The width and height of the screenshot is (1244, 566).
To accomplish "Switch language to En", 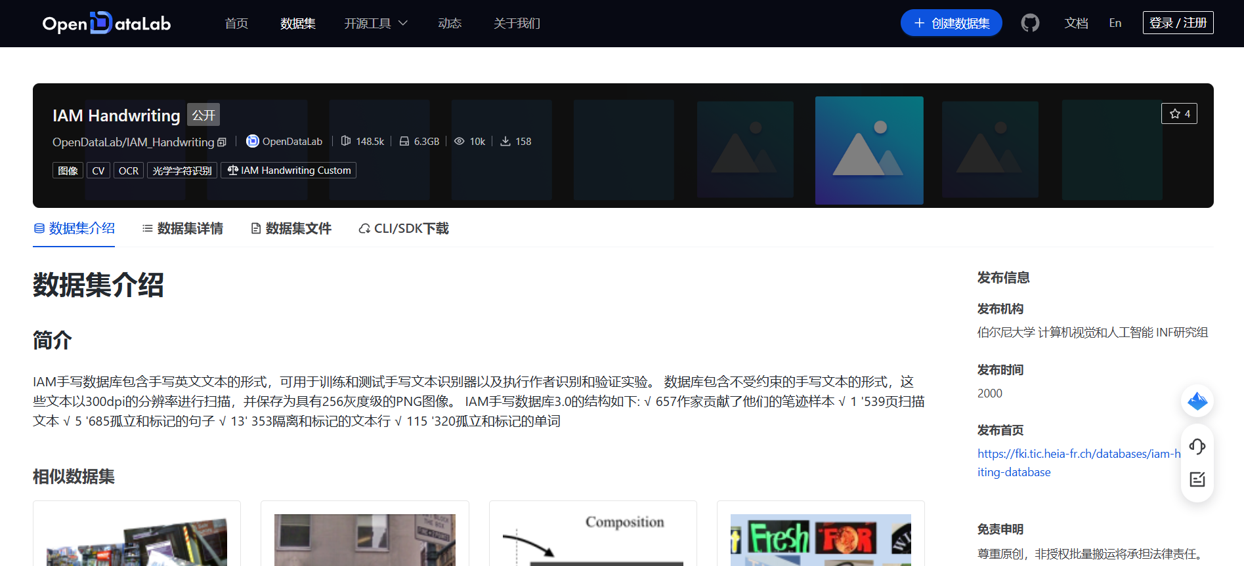I will click(x=1115, y=23).
